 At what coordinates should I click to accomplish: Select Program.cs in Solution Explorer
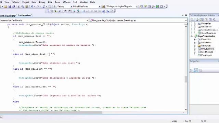click(x=207, y=55)
